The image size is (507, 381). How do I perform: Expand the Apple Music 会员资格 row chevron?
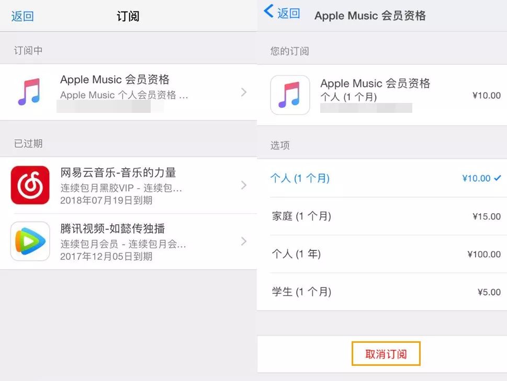[x=244, y=93]
